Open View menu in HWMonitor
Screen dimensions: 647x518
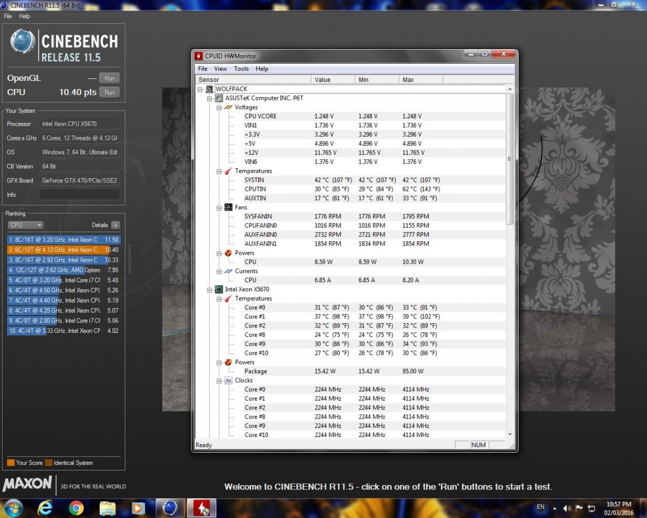(x=221, y=69)
